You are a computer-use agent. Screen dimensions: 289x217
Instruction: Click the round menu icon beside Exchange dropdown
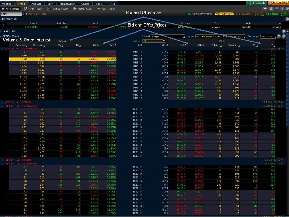point(279,36)
